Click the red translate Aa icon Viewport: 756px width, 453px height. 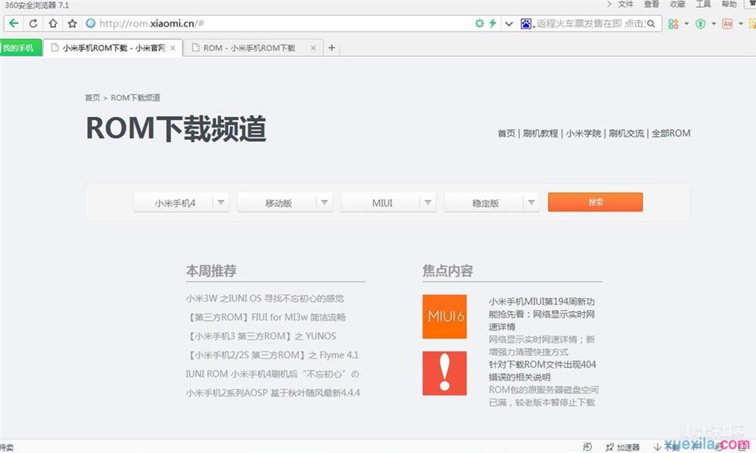point(727,23)
